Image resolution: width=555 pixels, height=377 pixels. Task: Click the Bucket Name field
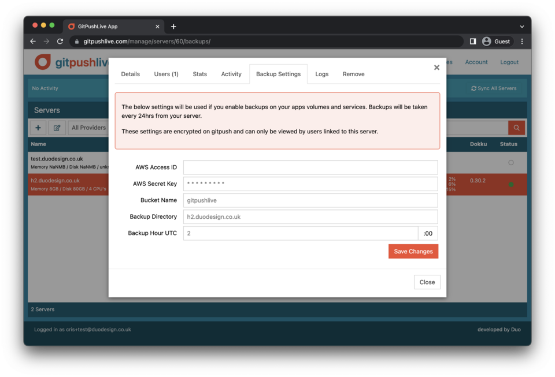pyautogui.click(x=310, y=200)
